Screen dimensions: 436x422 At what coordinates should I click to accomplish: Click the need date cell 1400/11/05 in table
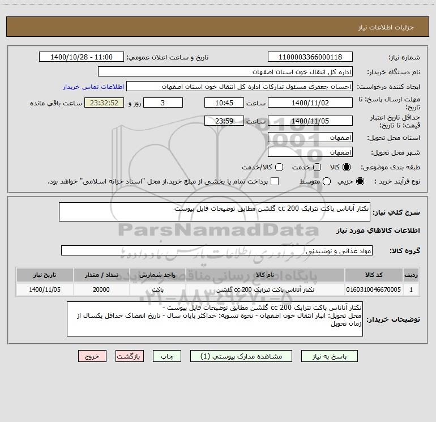pos(45,289)
